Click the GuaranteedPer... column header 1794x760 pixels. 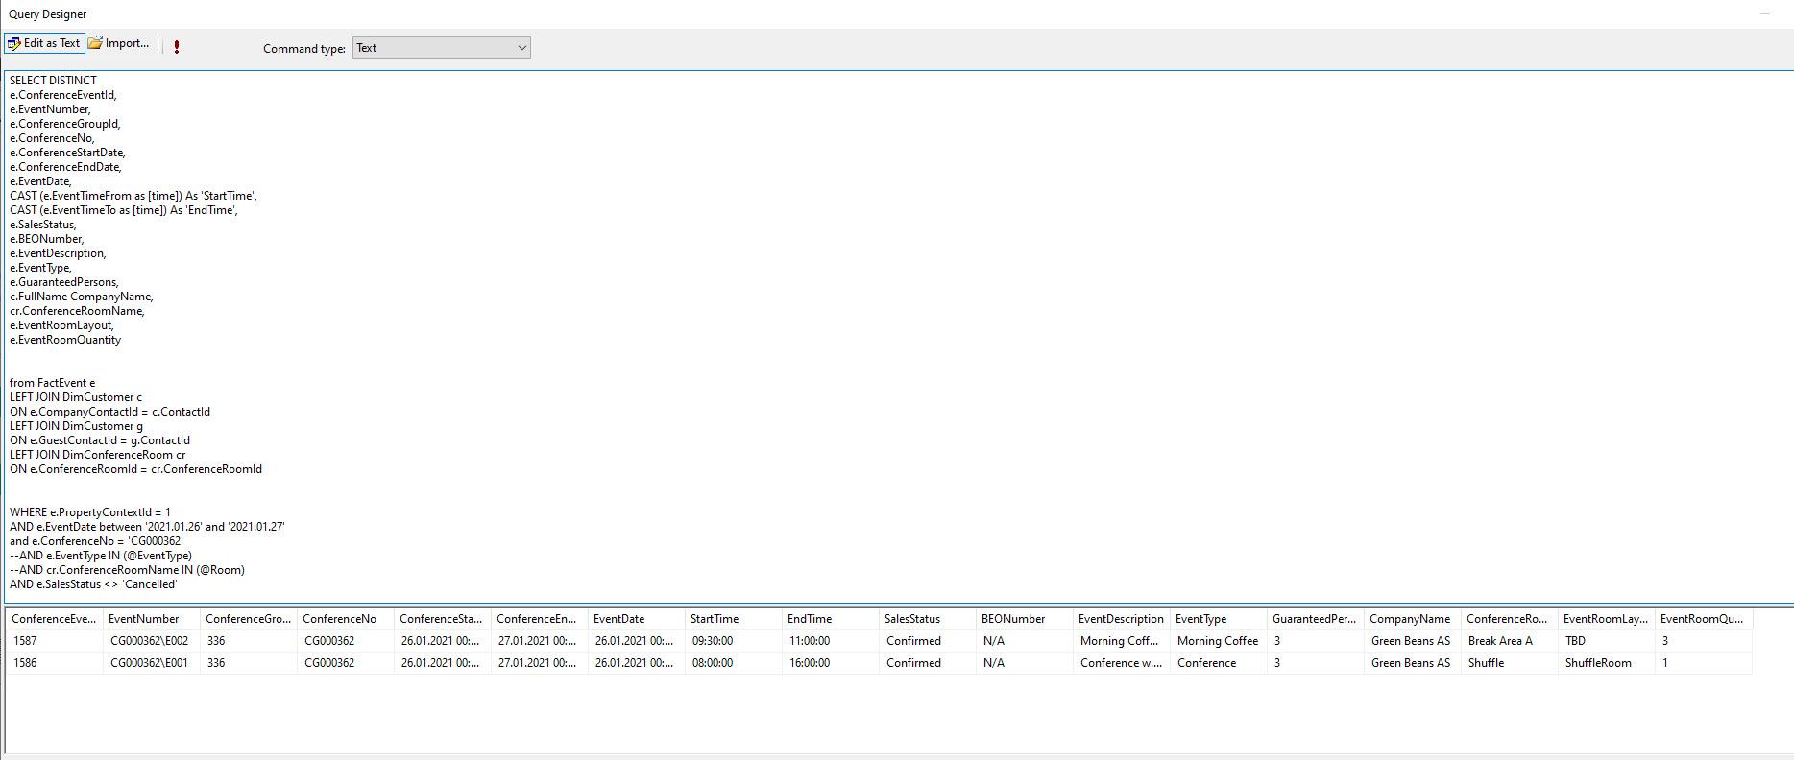coord(1316,619)
